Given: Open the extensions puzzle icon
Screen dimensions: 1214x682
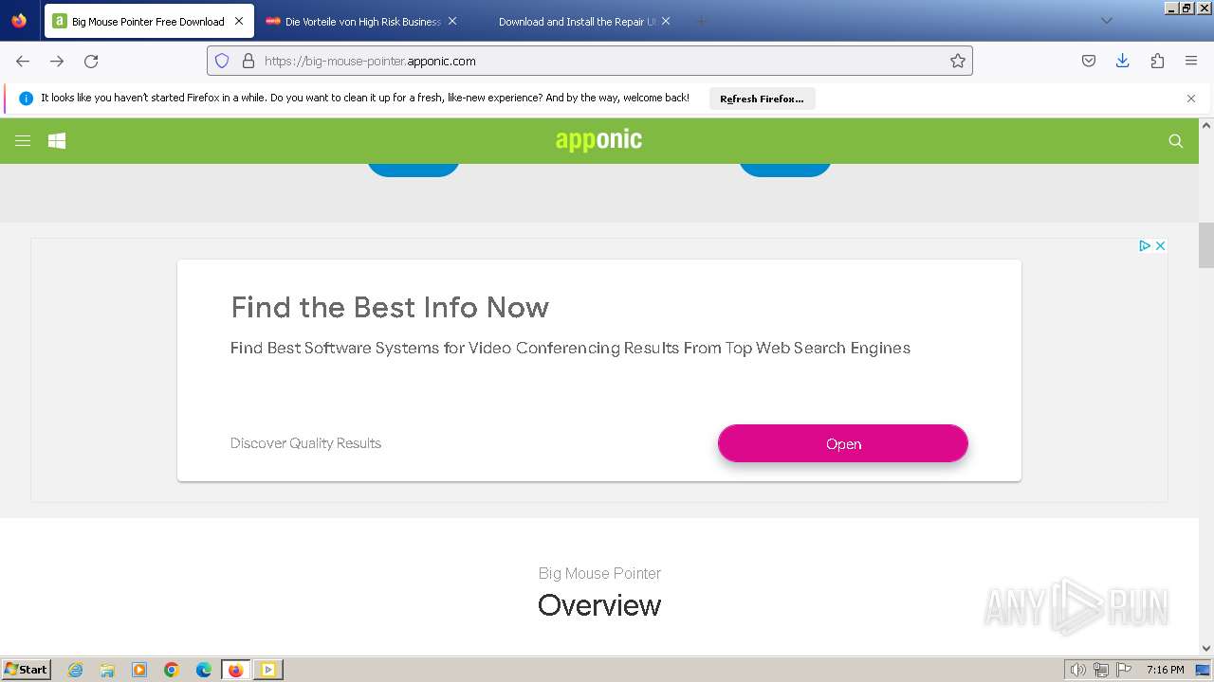Looking at the screenshot, I should click(1157, 61).
